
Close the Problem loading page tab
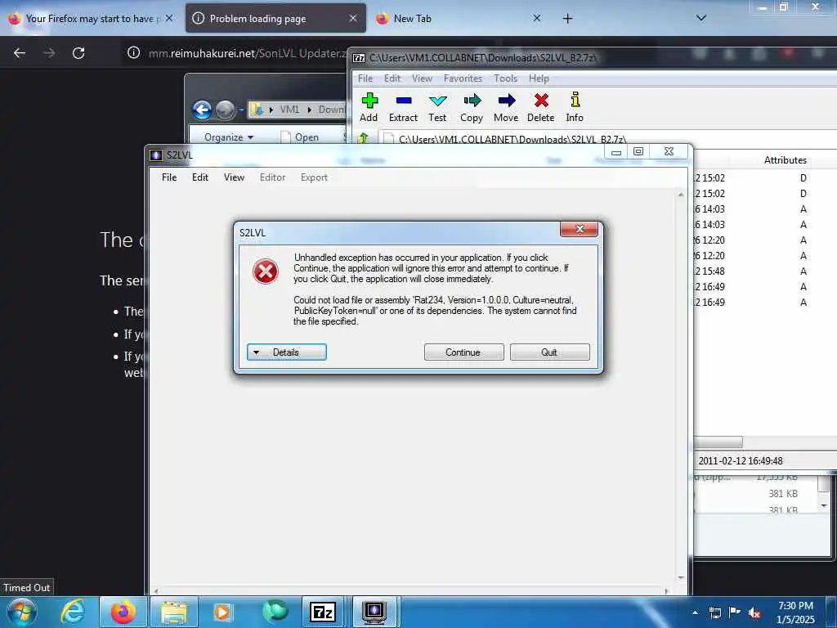pyautogui.click(x=353, y=18)
